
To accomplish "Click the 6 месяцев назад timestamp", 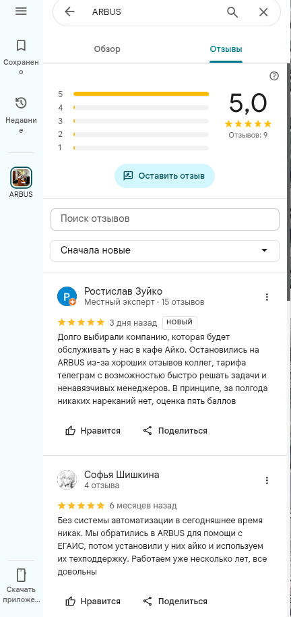I will [x=143, y=505].
